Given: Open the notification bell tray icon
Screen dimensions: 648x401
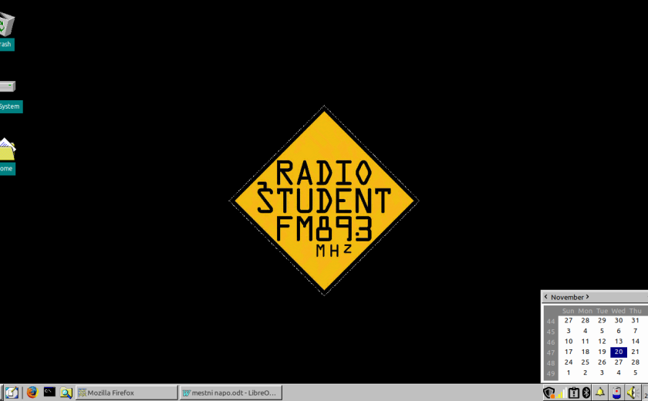Looking at the screenshot, I should [599, 393].
